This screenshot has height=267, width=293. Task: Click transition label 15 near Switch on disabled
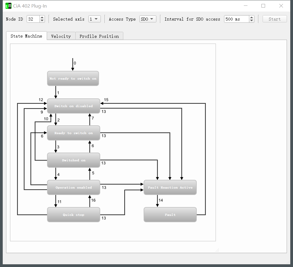106,100
